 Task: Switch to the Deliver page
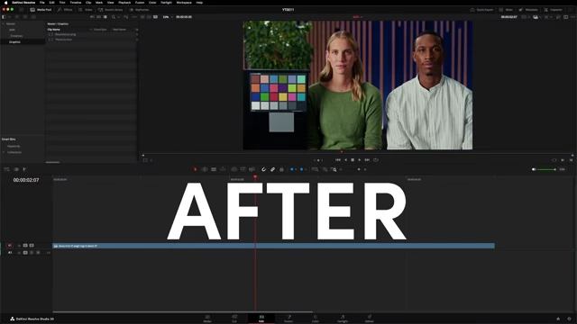tap(370, 319)
